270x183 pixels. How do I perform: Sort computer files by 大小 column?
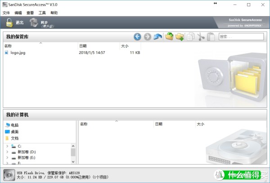click(201, 124)
